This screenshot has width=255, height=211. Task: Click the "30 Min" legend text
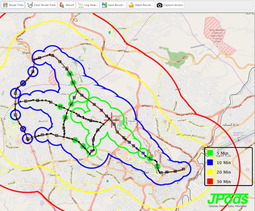(x=223, y=181)
